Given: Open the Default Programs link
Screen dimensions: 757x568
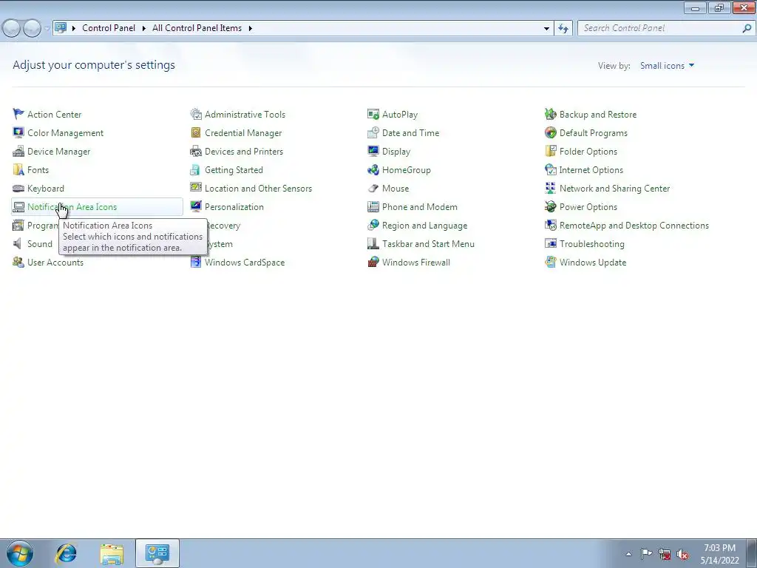Looking at the screenshot, I should pos(594,133).
